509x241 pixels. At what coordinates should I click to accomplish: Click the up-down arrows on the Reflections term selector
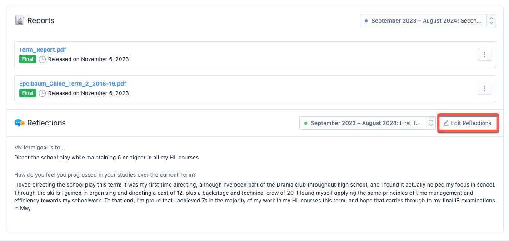(x=431, y=123)
